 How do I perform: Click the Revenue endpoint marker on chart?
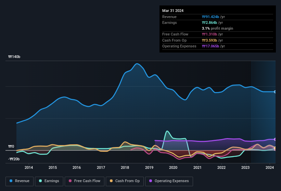[275, 92]
